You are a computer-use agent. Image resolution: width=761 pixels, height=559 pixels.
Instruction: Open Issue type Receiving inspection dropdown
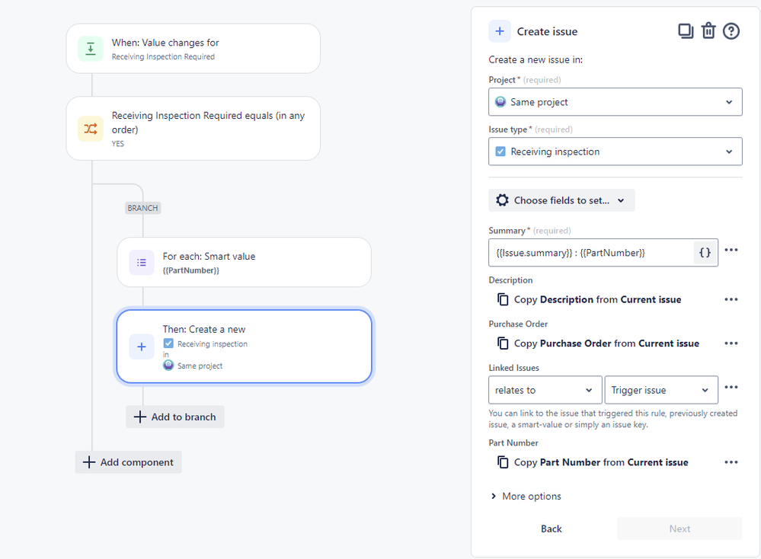pyautogui.click(x=615, y=152)
